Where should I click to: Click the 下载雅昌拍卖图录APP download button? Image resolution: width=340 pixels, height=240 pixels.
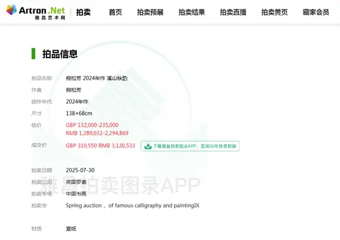tap(190, 146)
